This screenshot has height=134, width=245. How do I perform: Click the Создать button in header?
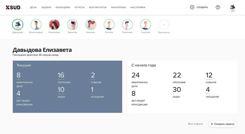click(199, 7)
